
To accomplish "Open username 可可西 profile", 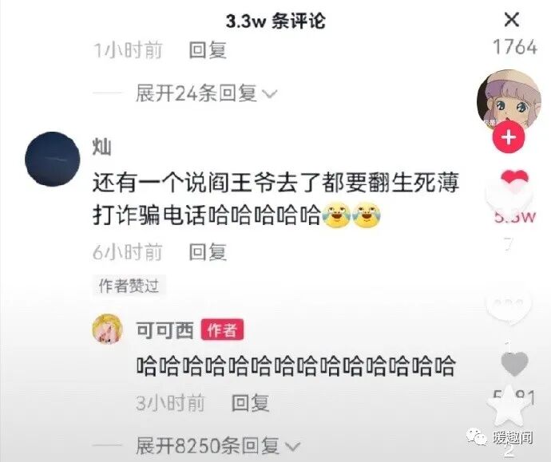I will coord(165,330).
